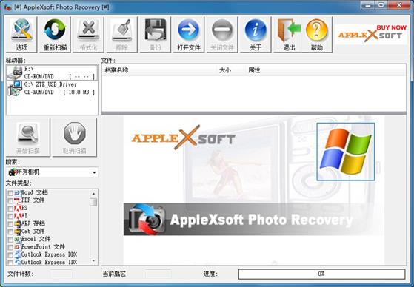414x287 pixels.
Task: Check the PS file type
Action: pos(10,209)
